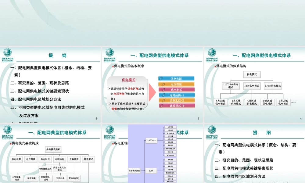The height and width of the screenshot is (183, 305).
Task: Select the sphere icon on the blue 供电电源 bar
Action: point(162,78)
